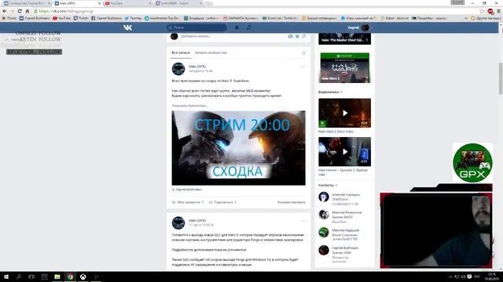The height and width of the screenshot is (282, 503).
Task: Click the red extension icon in toolbar
Action: (490, 11)
